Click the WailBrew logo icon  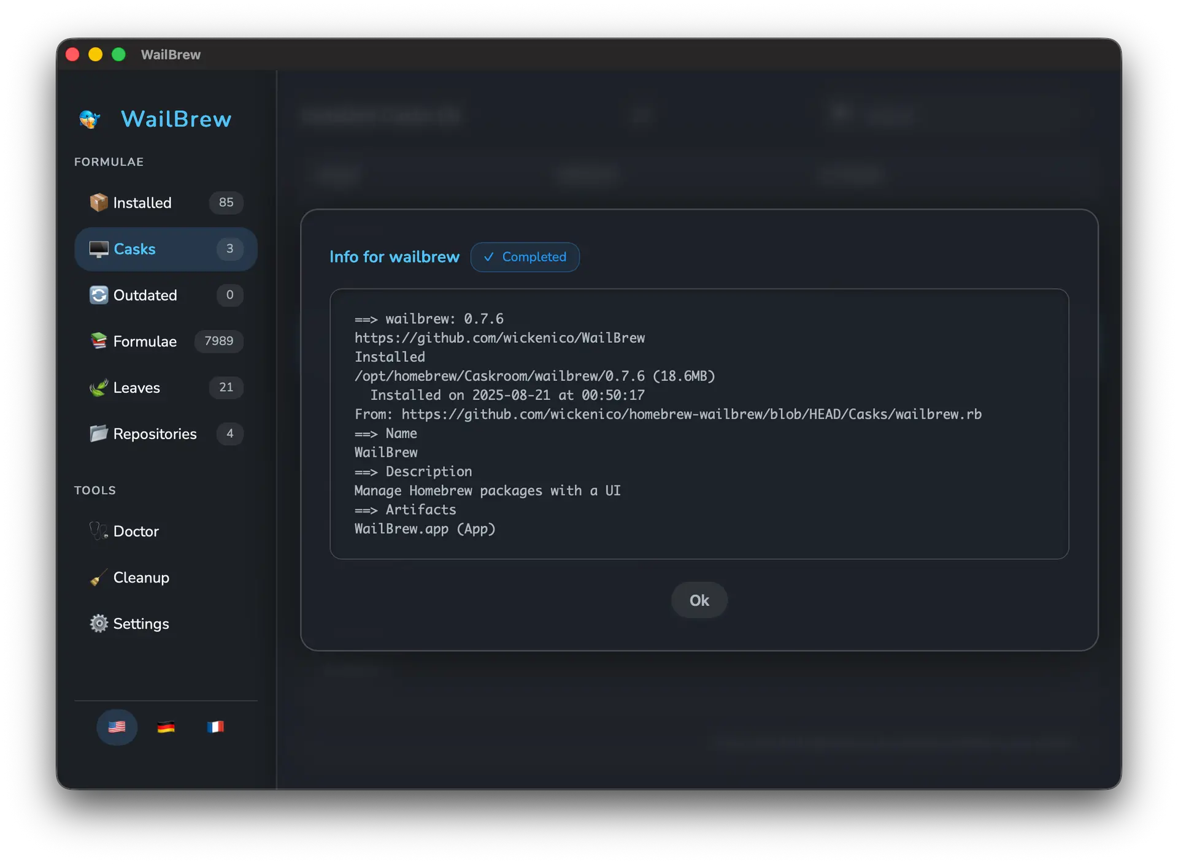(90, 119)
